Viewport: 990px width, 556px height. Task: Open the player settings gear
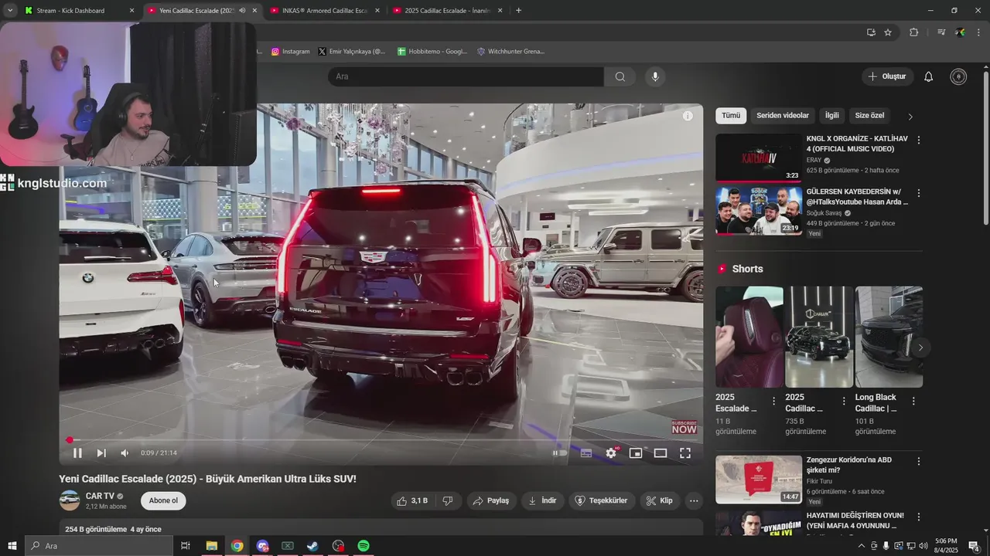tap(611, 453)
